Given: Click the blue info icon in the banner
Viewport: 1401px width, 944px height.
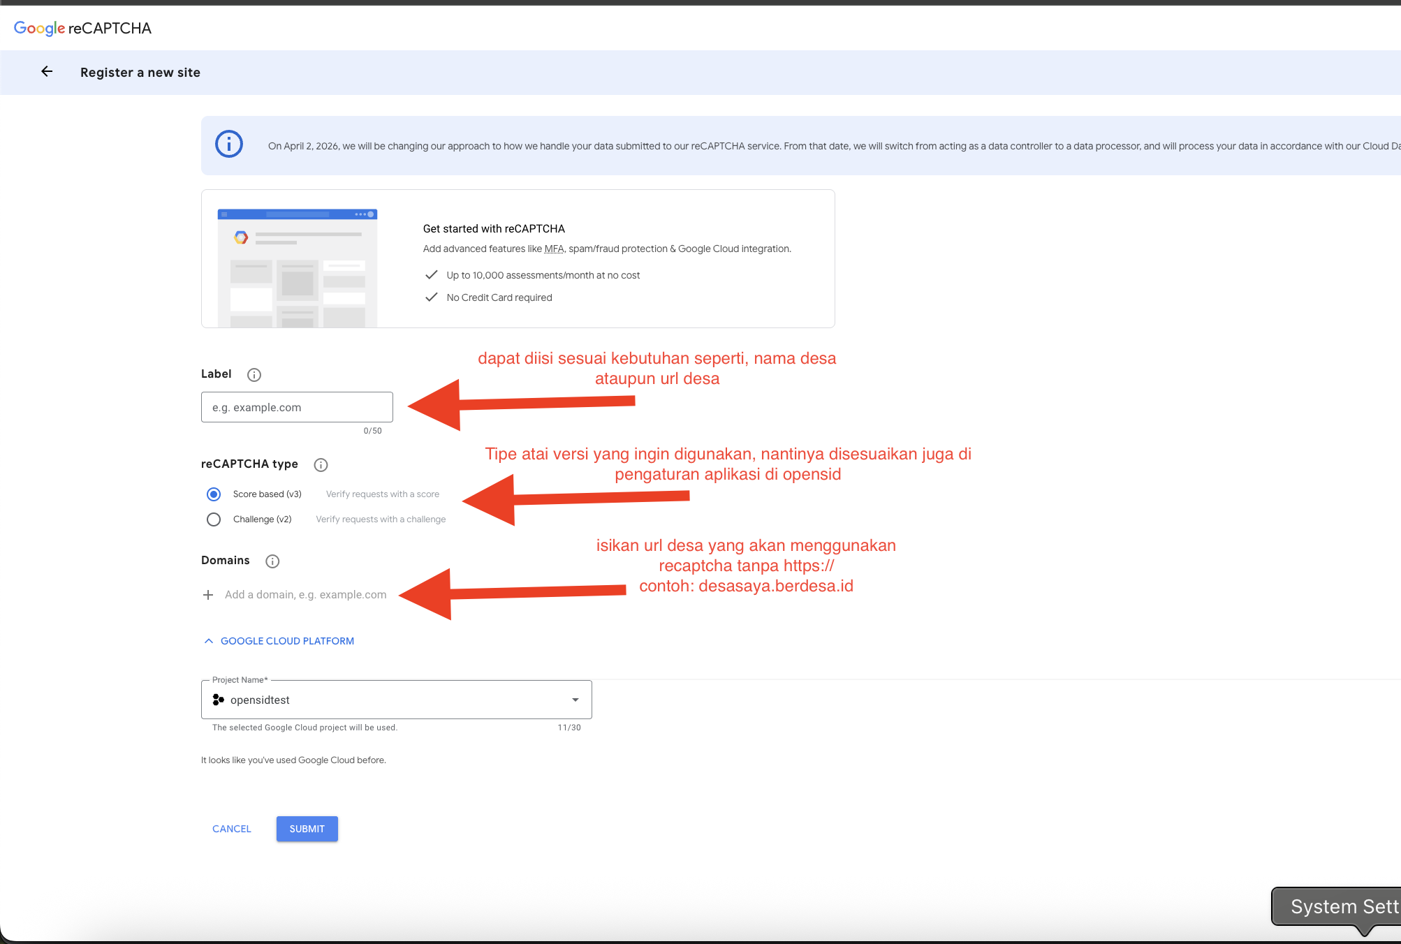Looking at the screenshot, I should click(229, 145).
